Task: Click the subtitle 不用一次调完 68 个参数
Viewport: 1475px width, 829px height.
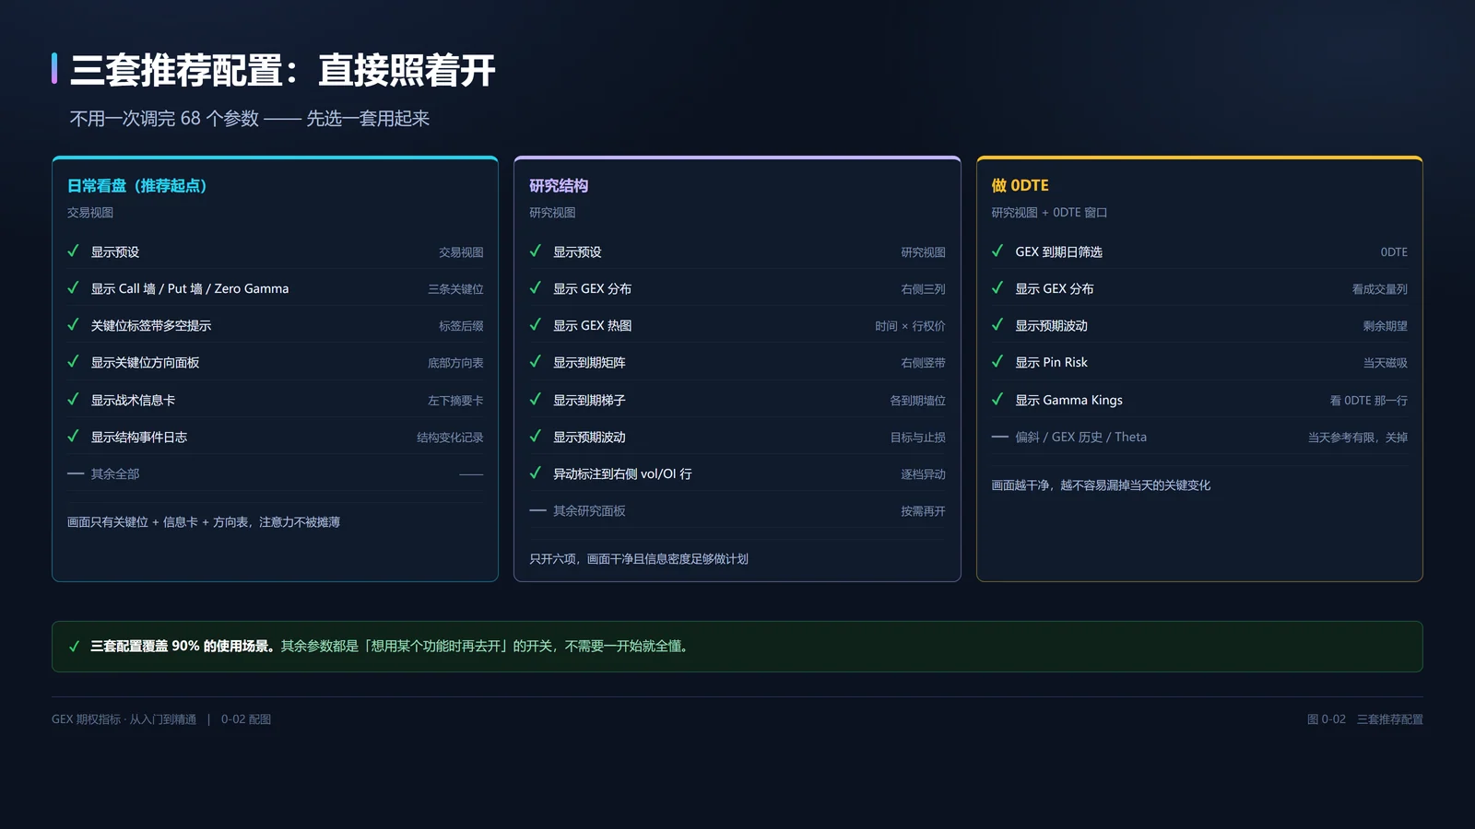Action: (164, 119)
